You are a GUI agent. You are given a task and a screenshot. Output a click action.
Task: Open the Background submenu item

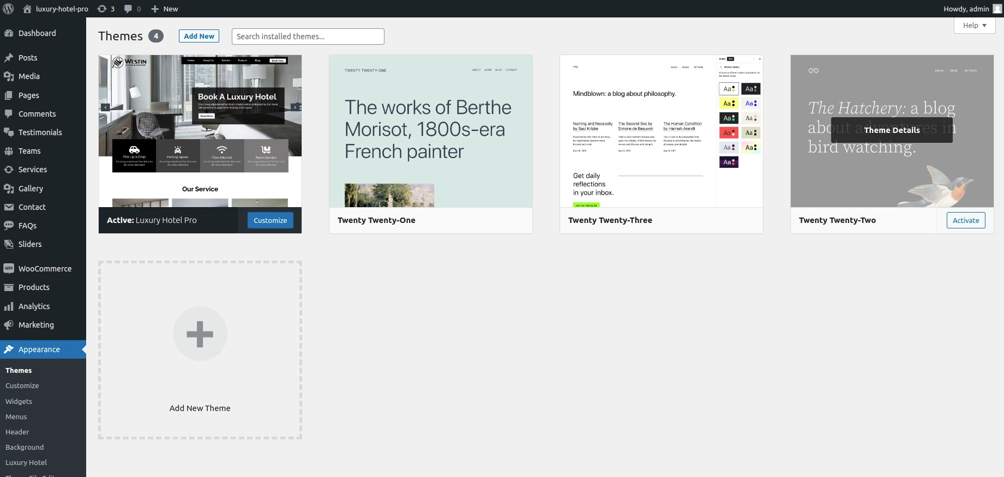[x=25, y=447]
